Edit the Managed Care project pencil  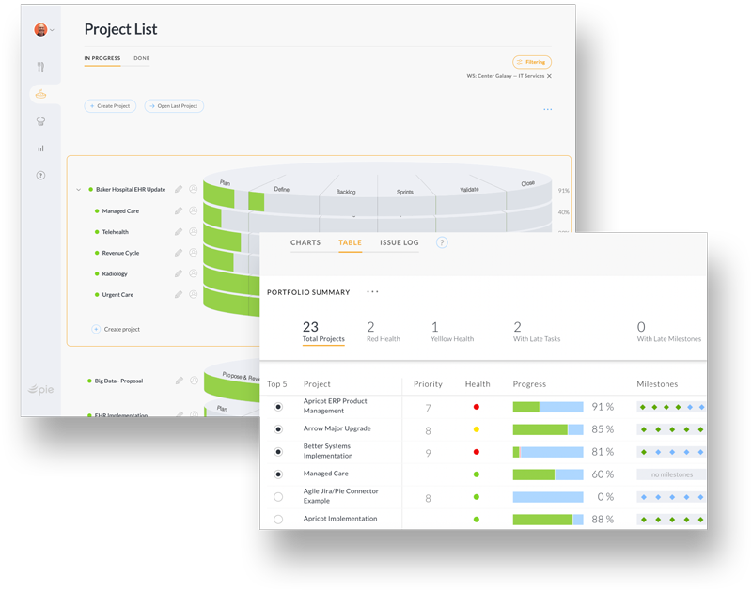179,210
